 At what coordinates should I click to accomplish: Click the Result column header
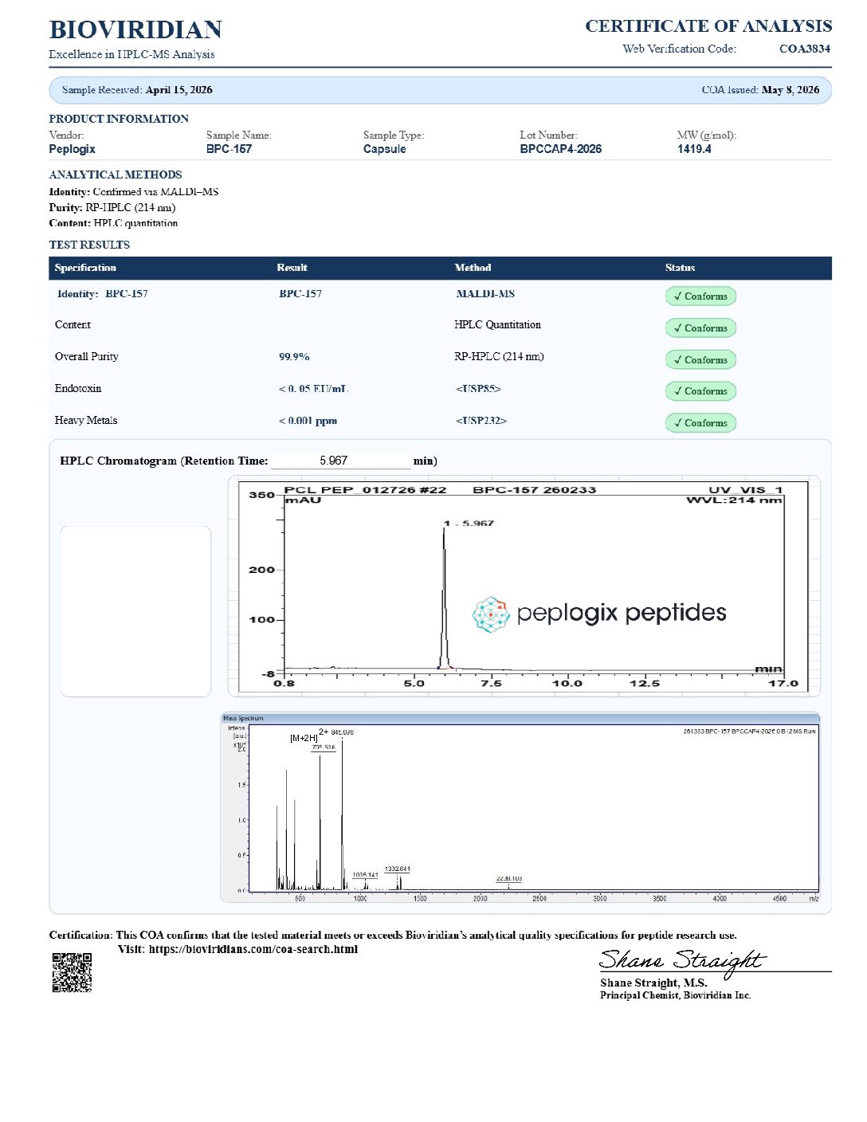pyautogui.click(x=292, y=268)
